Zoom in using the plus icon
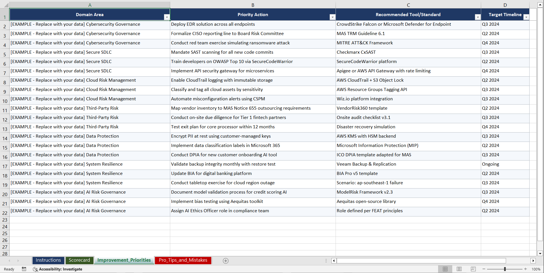544x273 pixels. click(526, 269)
